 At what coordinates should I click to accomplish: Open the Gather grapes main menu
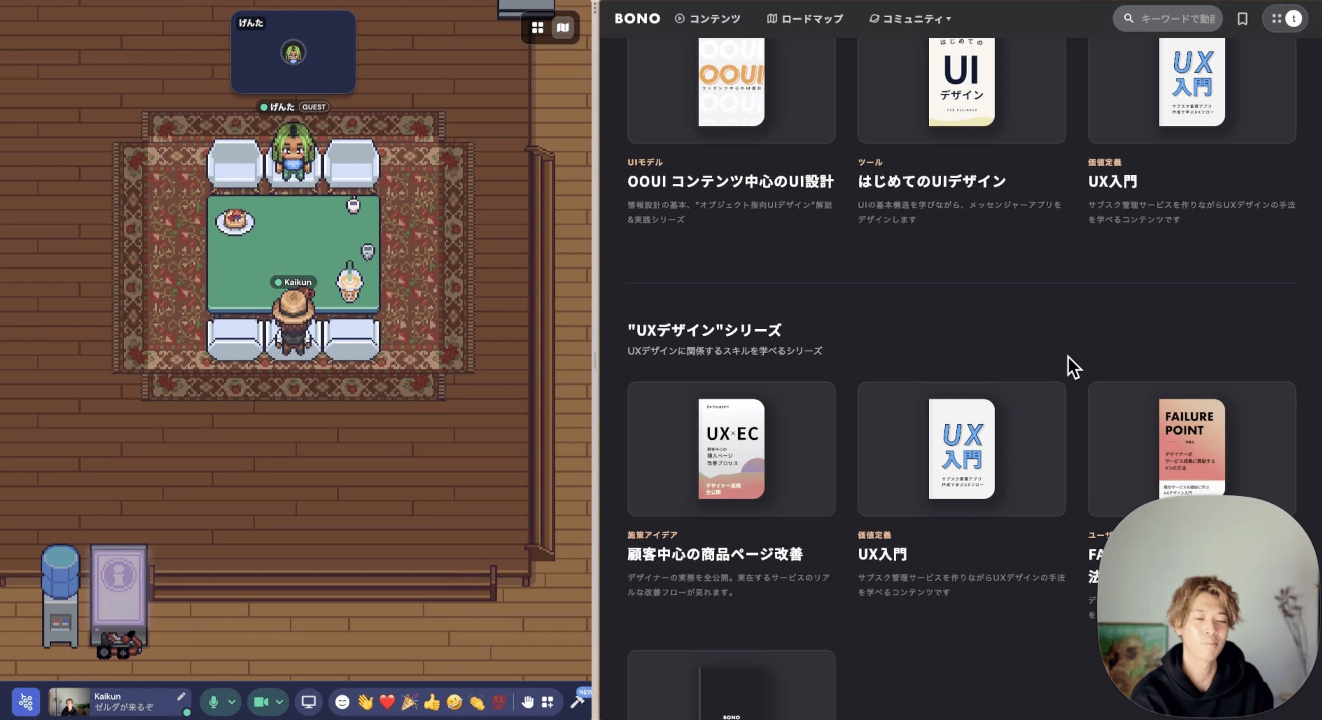tap(26, 702)
